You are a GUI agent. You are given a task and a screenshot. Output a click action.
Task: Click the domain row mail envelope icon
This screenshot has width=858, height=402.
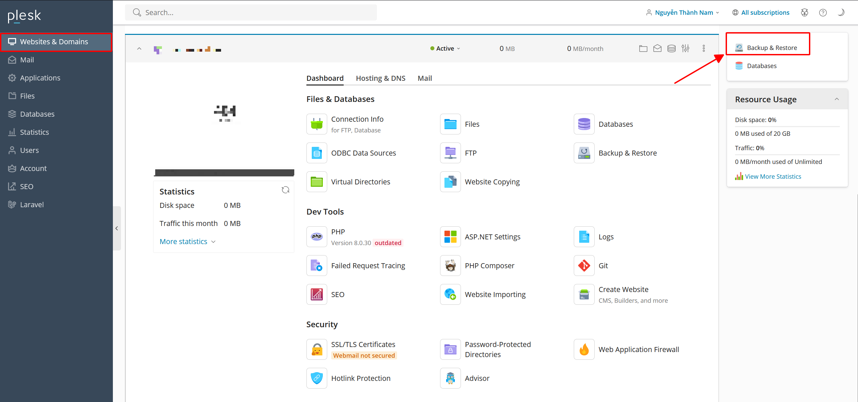(x=657, y=49)
